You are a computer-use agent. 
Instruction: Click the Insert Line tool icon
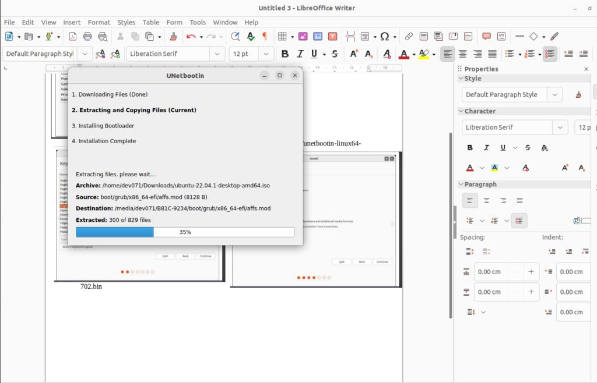coord(519,37)
